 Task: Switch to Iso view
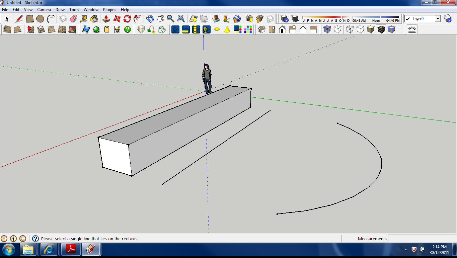[261, 29]
